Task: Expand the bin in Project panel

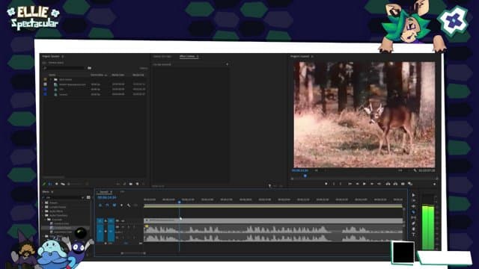Action: [x=50, y=79]
